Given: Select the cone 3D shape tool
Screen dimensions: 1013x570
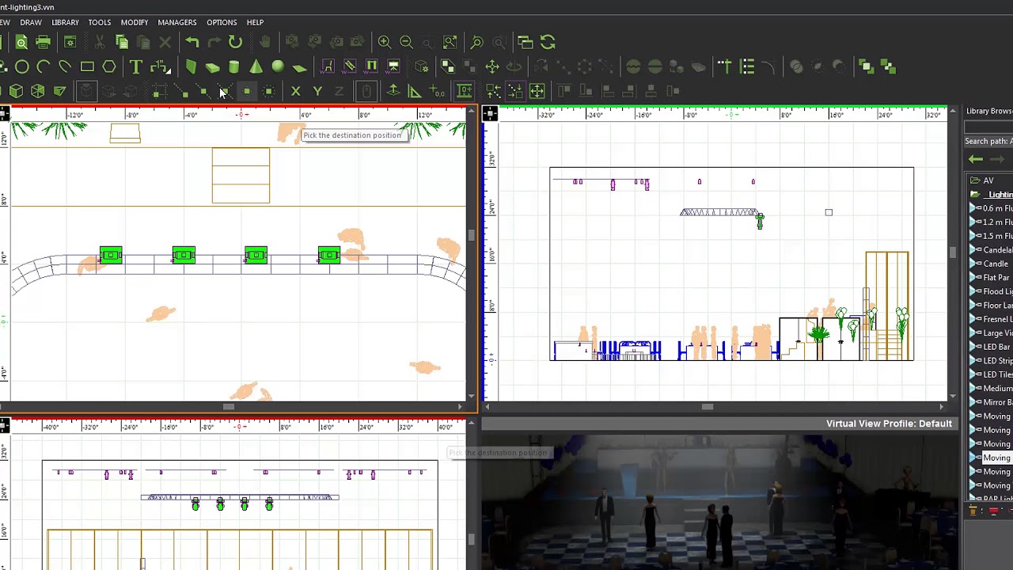Looking at the screenshot, I should click(256, 66).
